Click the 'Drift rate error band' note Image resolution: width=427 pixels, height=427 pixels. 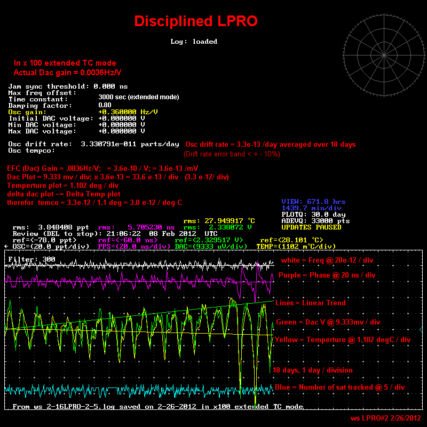coord(232,154)
